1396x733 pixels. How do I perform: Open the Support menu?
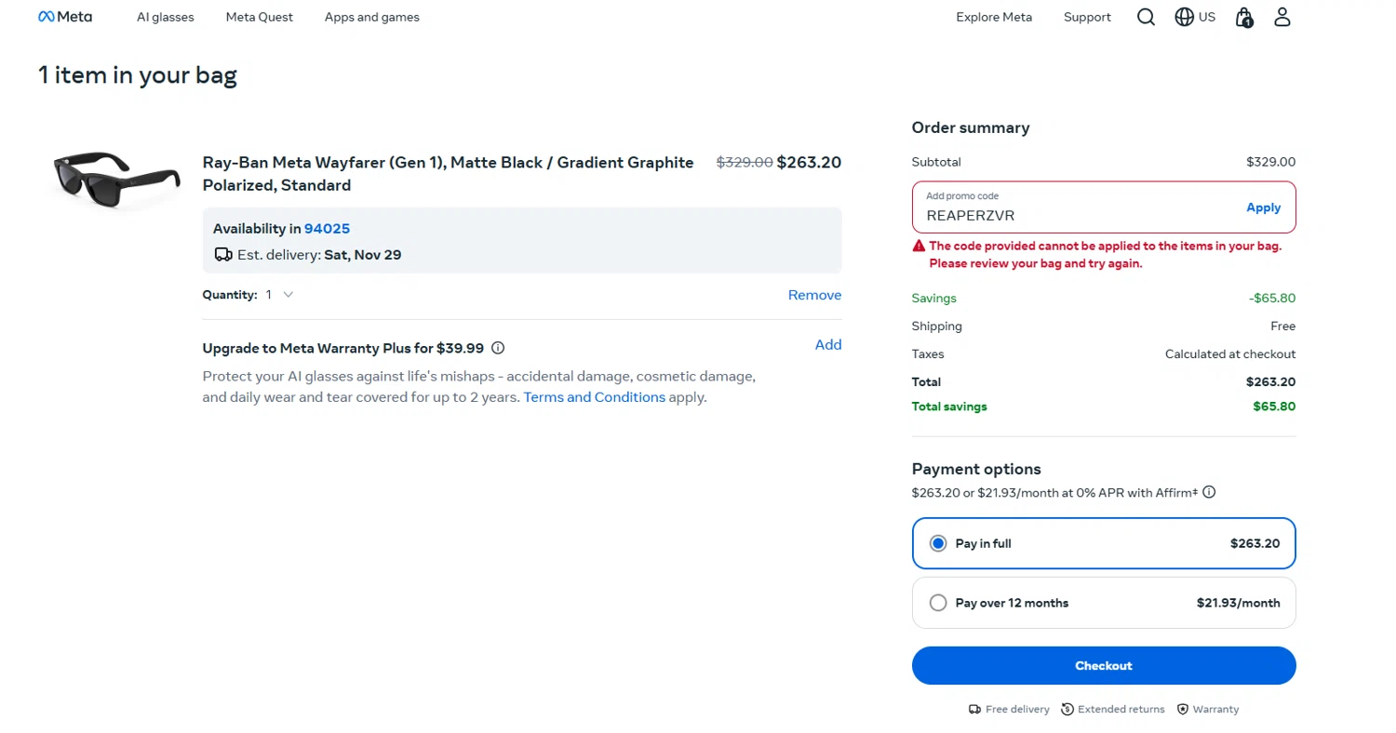pyautogui.click(x=1088, y=17)
